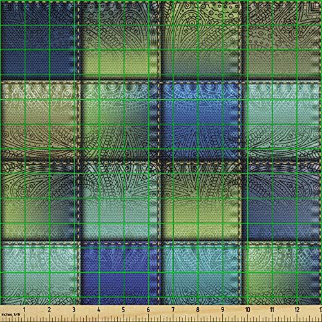Click the number 3 on the ruler
This screenshot has width=322, height=322.
74,310
